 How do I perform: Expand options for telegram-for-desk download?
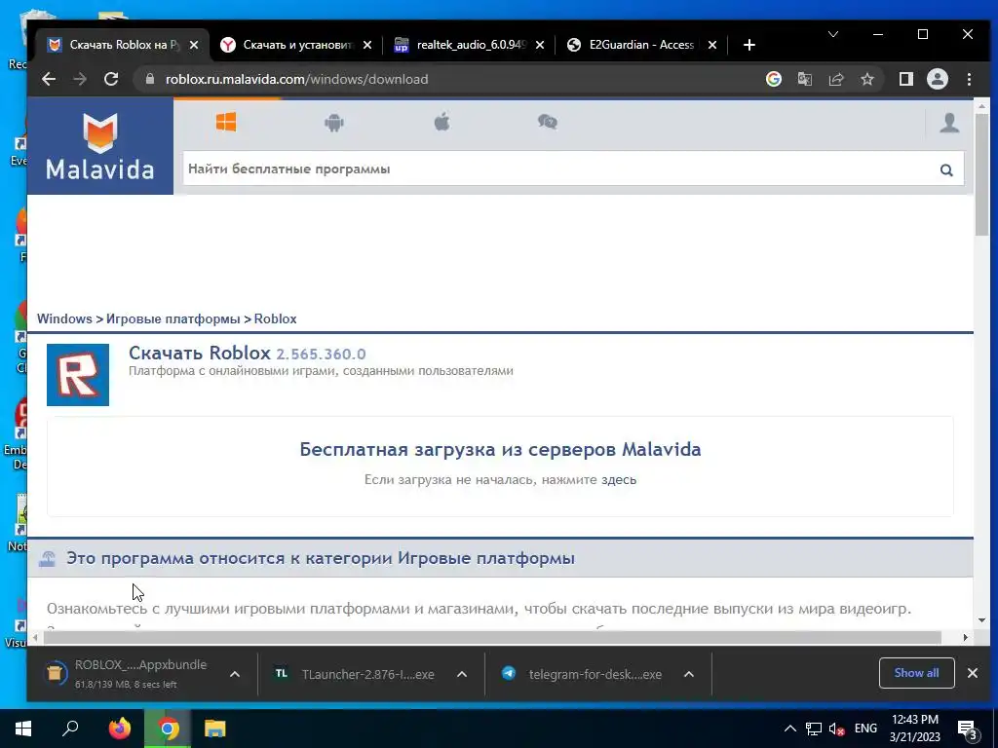[689, 674]
